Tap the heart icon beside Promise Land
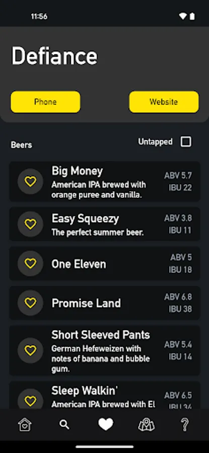The width and height of the screenshot is (209, 453). pos(30,303)
